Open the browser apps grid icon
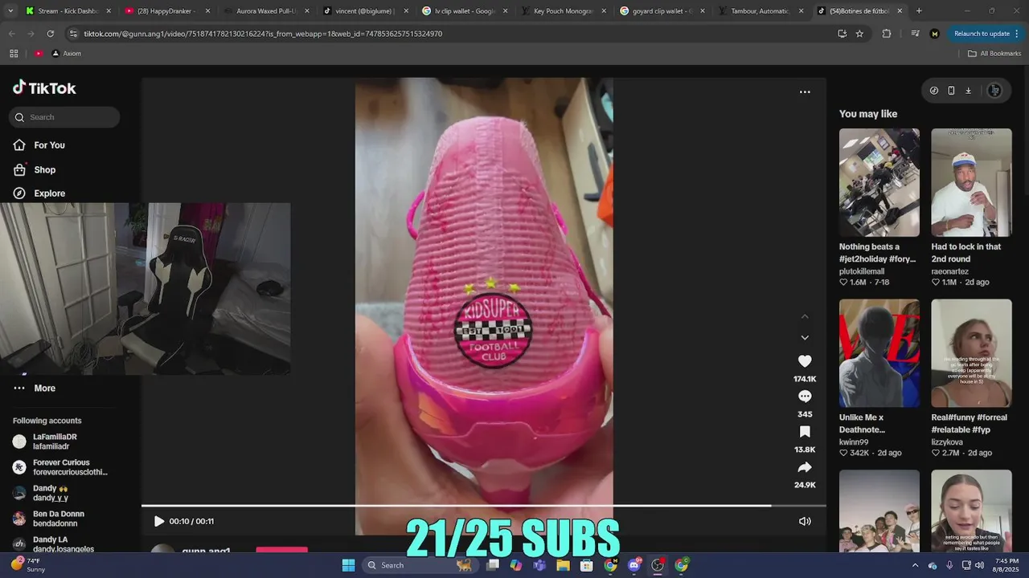The height and width of the screenshot is (578, 1029). pos(14,54)
